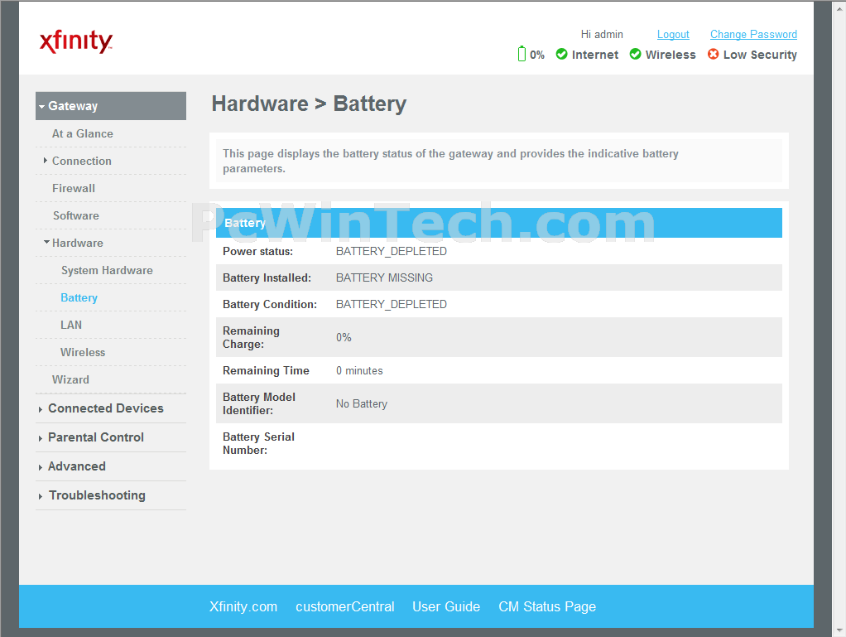The image size is (846, 637).
Task: Open the LAN hardware page
Action: pos(71,325)
